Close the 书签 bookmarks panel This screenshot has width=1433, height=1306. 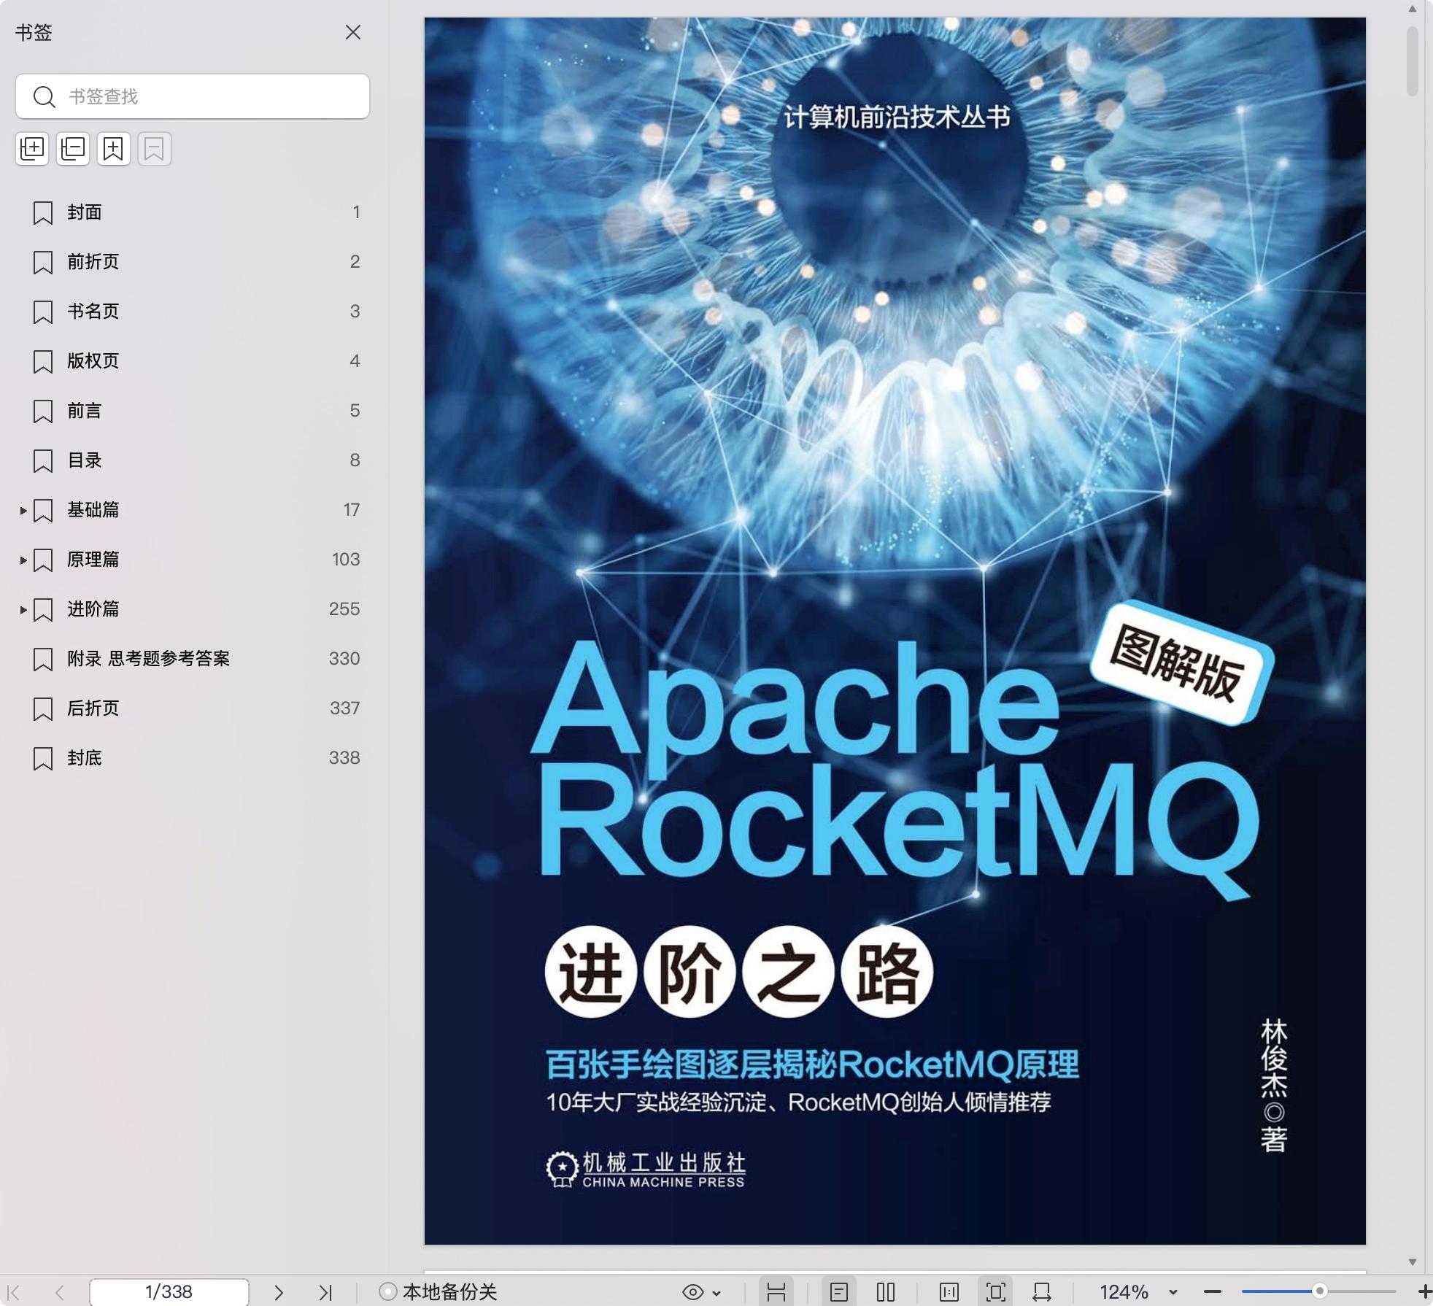[353, 32]
